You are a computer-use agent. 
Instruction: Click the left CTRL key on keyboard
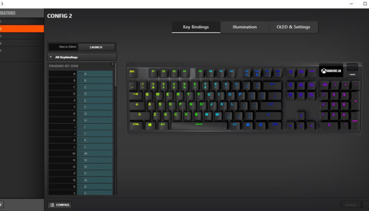[136, 126]
